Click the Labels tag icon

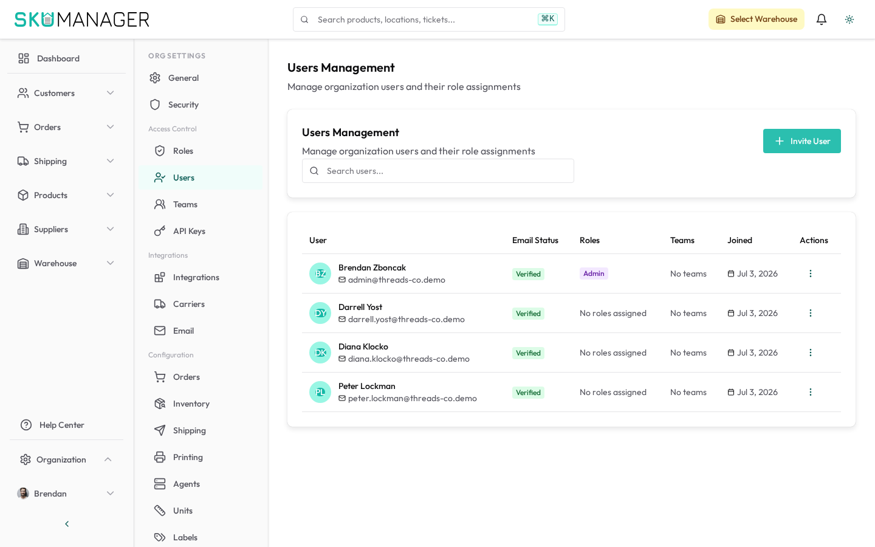(160, 537)
